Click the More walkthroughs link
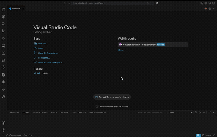This screenshot has height=137, width=217. pyautogui.click(x=121, y=50)
